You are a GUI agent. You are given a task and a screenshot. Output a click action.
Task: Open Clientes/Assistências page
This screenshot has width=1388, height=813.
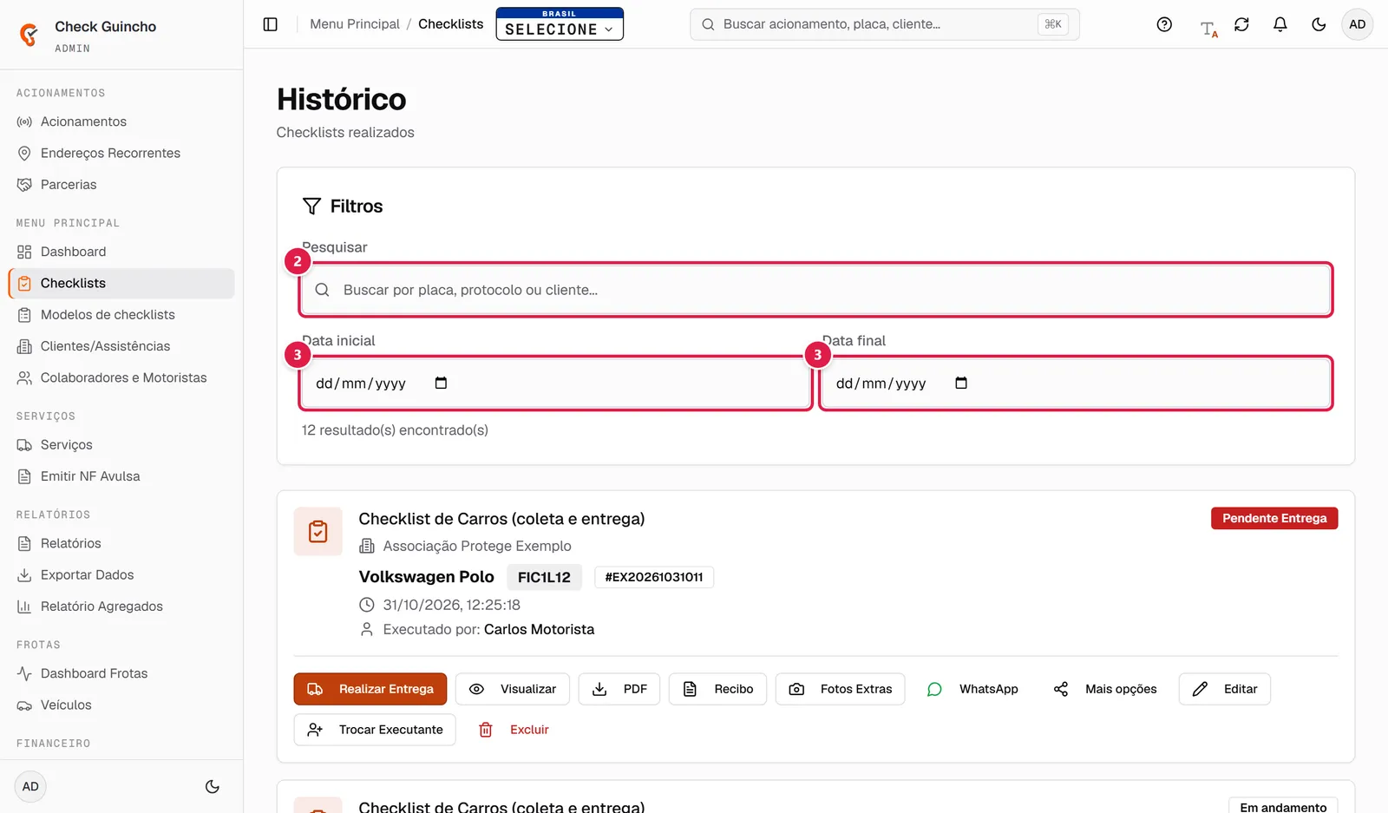click(x=121, y=346)
